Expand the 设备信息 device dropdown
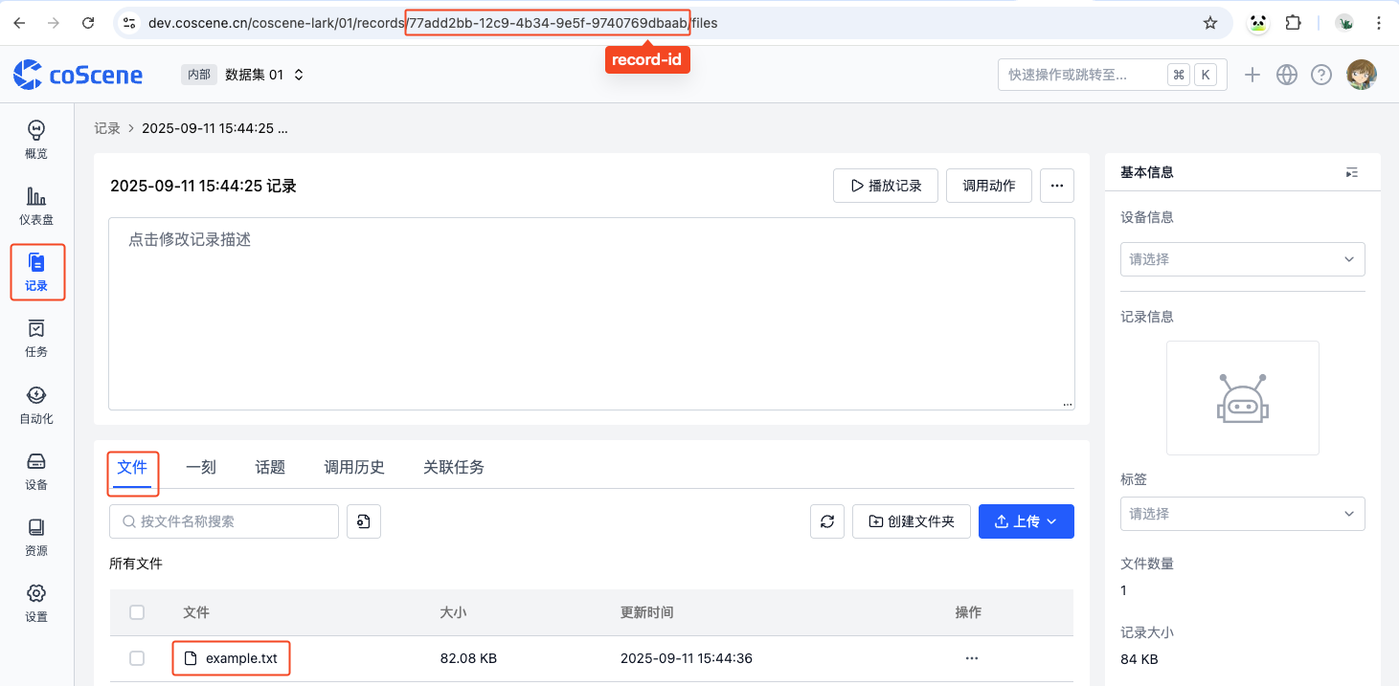Image resolution: width=1399 pixels, height=686 pixels. tap(1242, 259)
